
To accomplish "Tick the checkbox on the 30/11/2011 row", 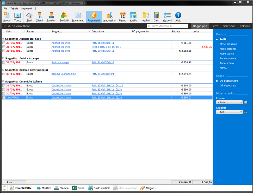I will pyautogui.click(x=3, y=74).
